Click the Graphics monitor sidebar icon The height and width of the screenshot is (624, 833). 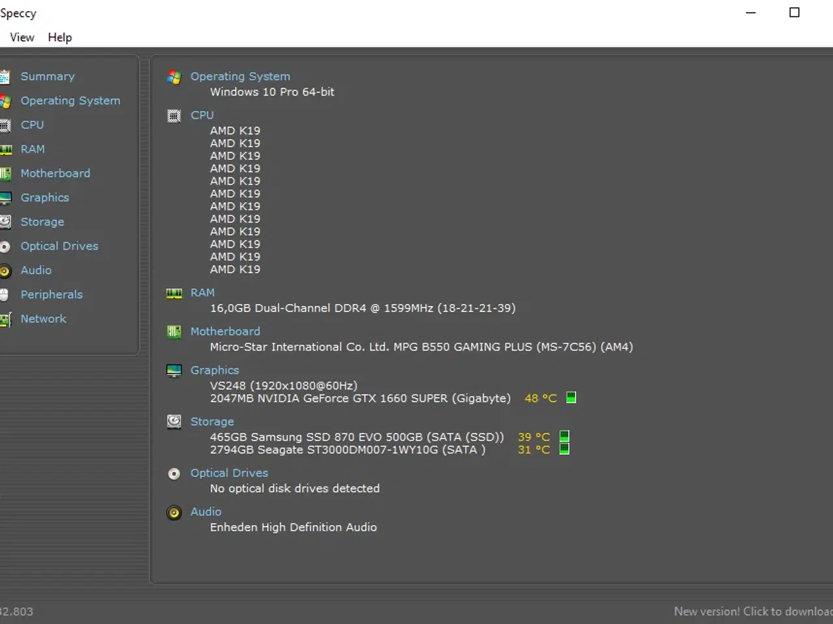click(x=5, y=198)
